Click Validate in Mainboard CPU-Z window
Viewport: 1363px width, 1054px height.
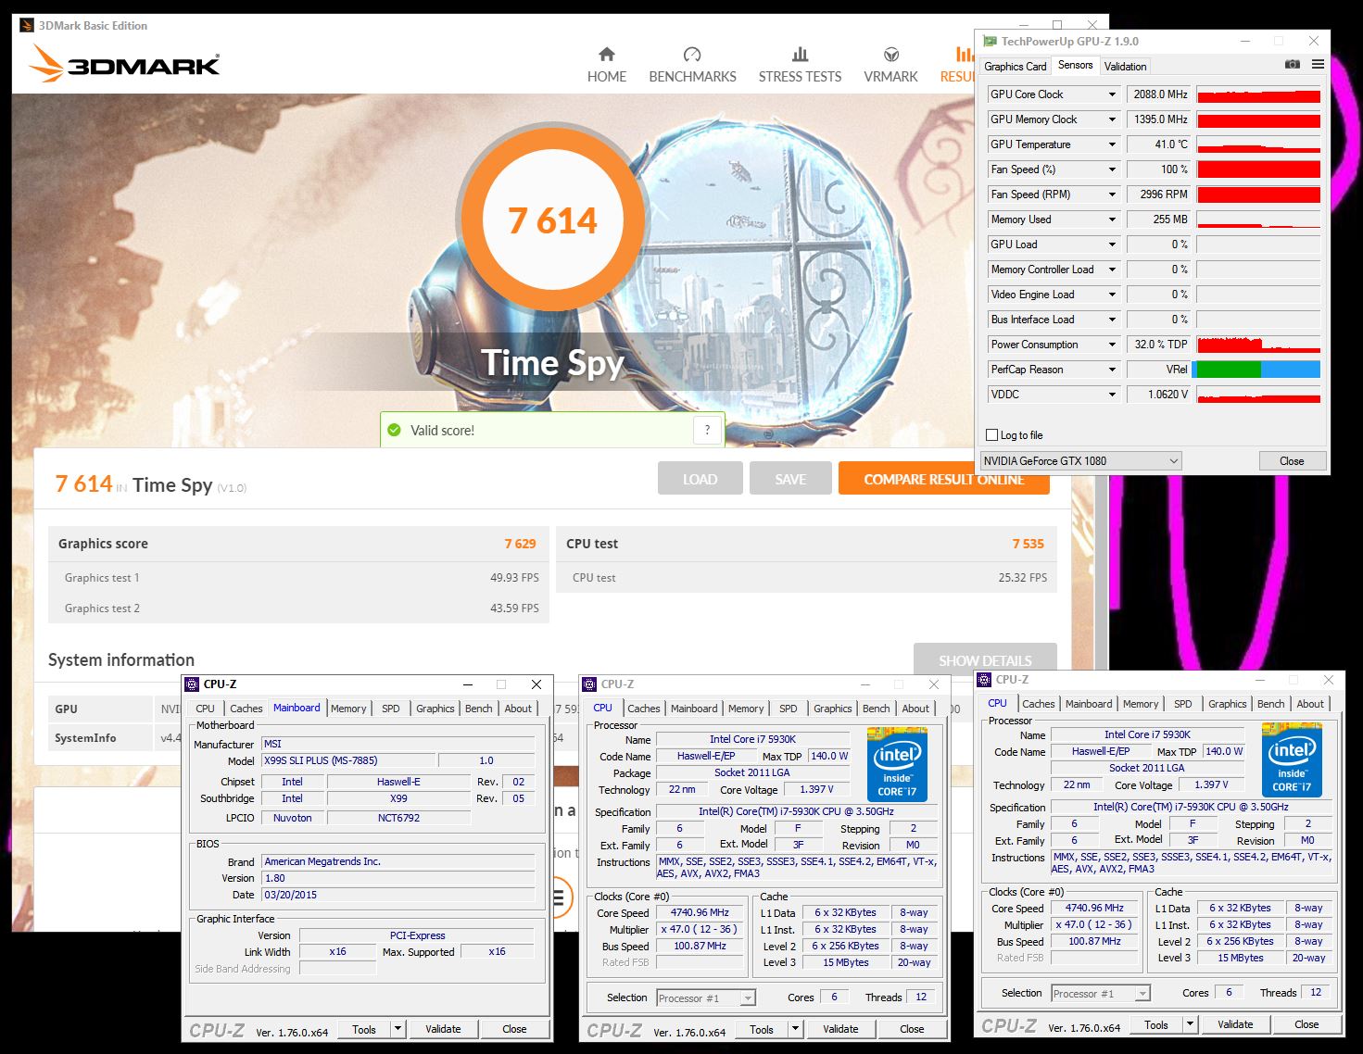[x=443, y=1029]
